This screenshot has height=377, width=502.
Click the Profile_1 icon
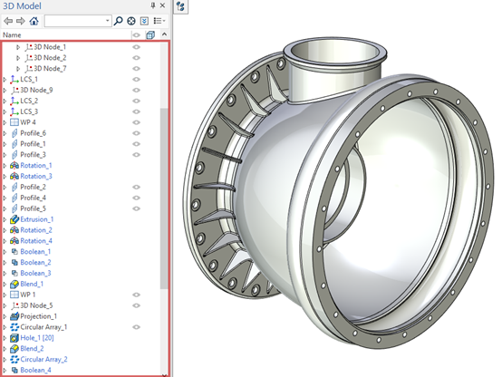click(x=14, y=144)
